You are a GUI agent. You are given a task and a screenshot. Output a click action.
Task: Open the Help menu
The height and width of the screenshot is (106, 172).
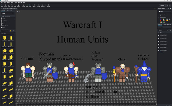pyautogui.click(x=24, y=3)
